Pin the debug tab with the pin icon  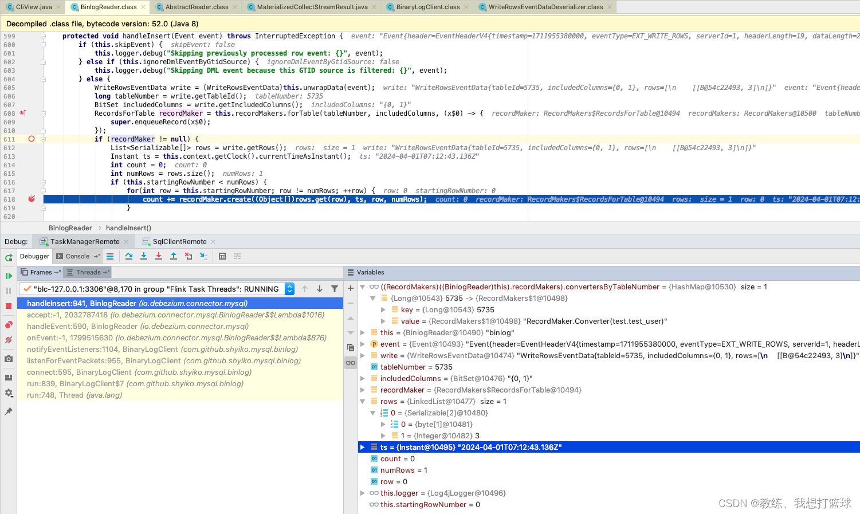pyautogui.click(x=9, y=411)
